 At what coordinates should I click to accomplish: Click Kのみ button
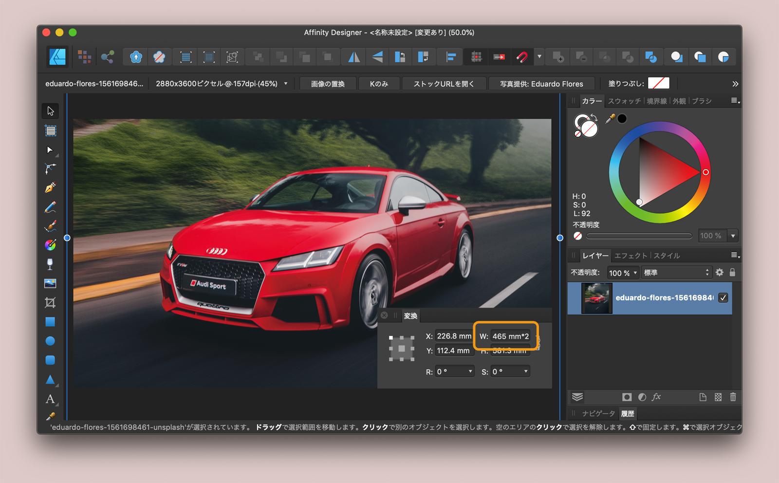coord(379,84)
